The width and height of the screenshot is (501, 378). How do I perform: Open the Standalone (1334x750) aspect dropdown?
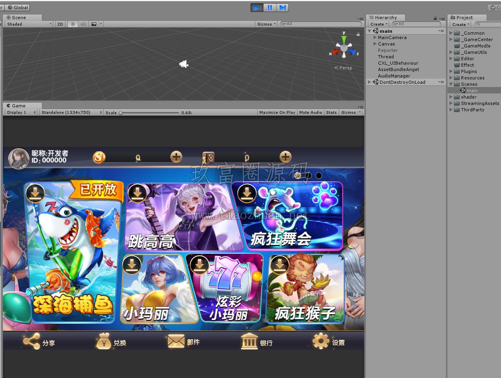72,113
